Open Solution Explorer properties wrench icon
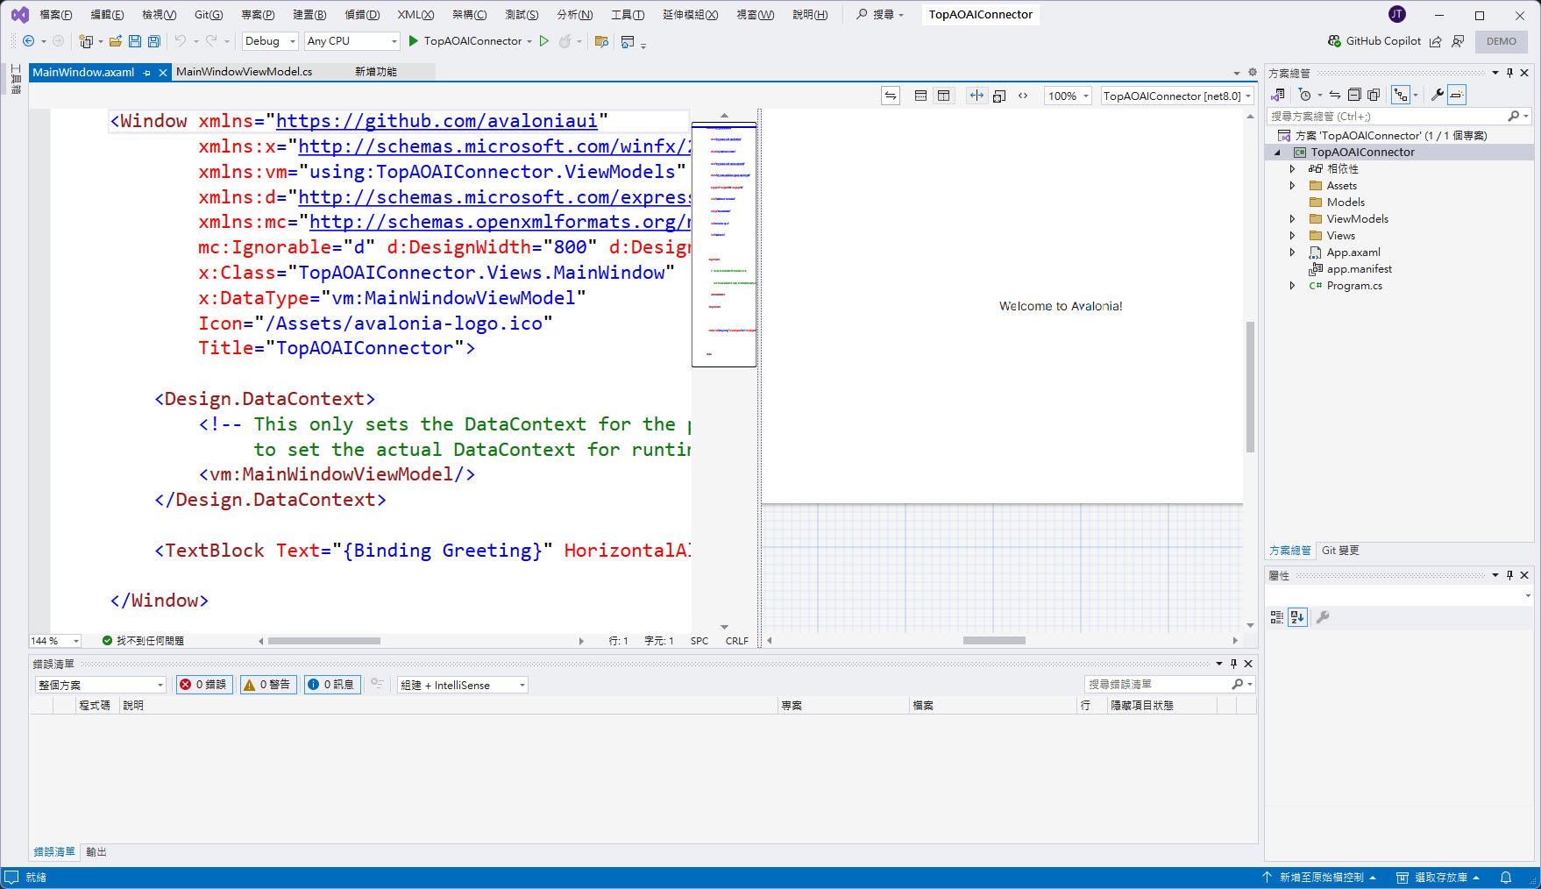The height and width of the screenshot is (889, 1541). pos(1438,95)
